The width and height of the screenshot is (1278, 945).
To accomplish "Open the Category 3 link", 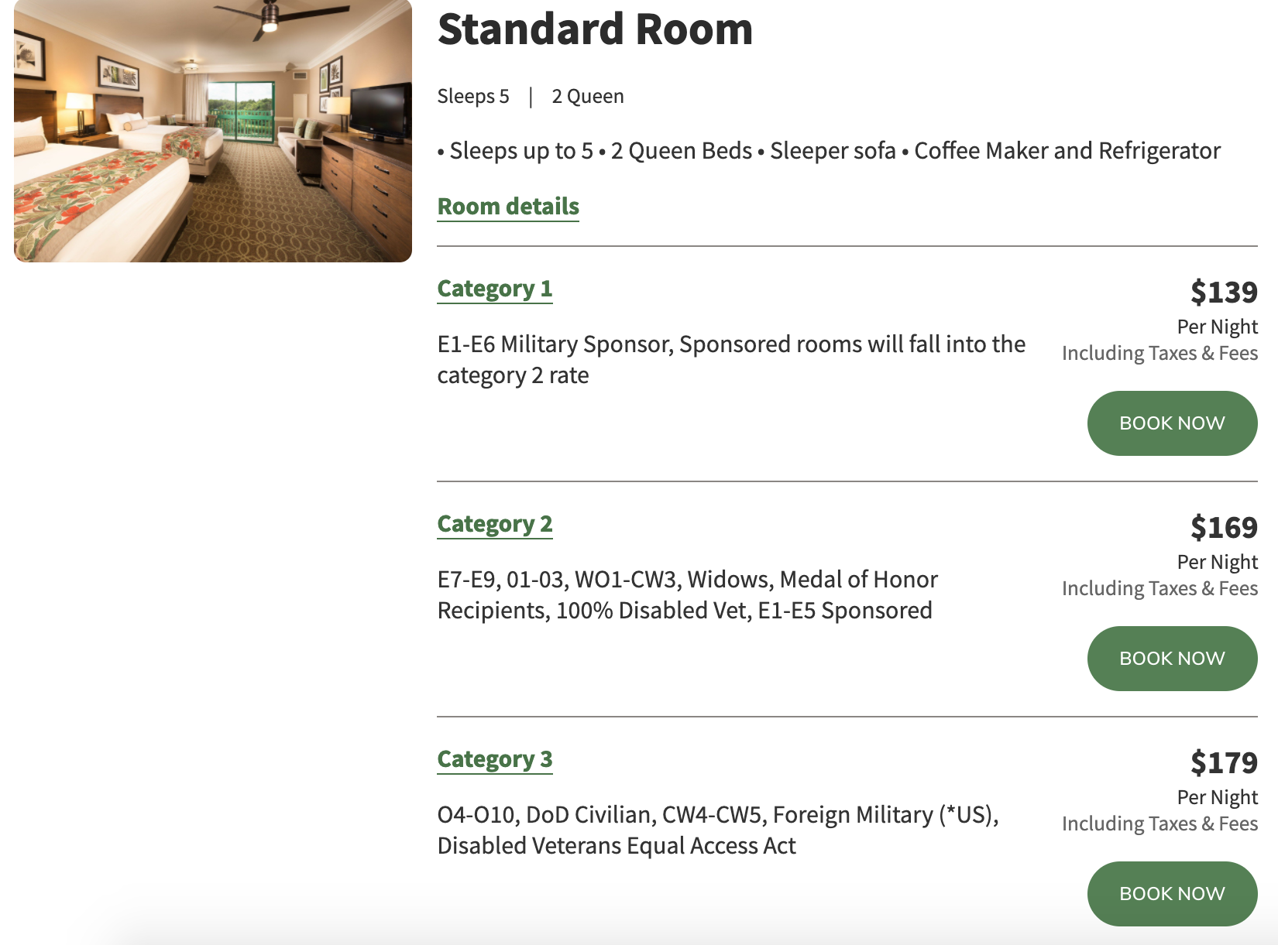I will 495,759.
